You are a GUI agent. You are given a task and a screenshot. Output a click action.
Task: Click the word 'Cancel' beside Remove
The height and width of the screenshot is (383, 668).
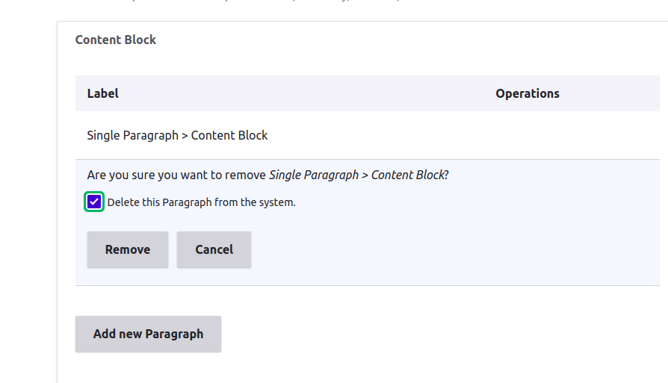point(214,249)
